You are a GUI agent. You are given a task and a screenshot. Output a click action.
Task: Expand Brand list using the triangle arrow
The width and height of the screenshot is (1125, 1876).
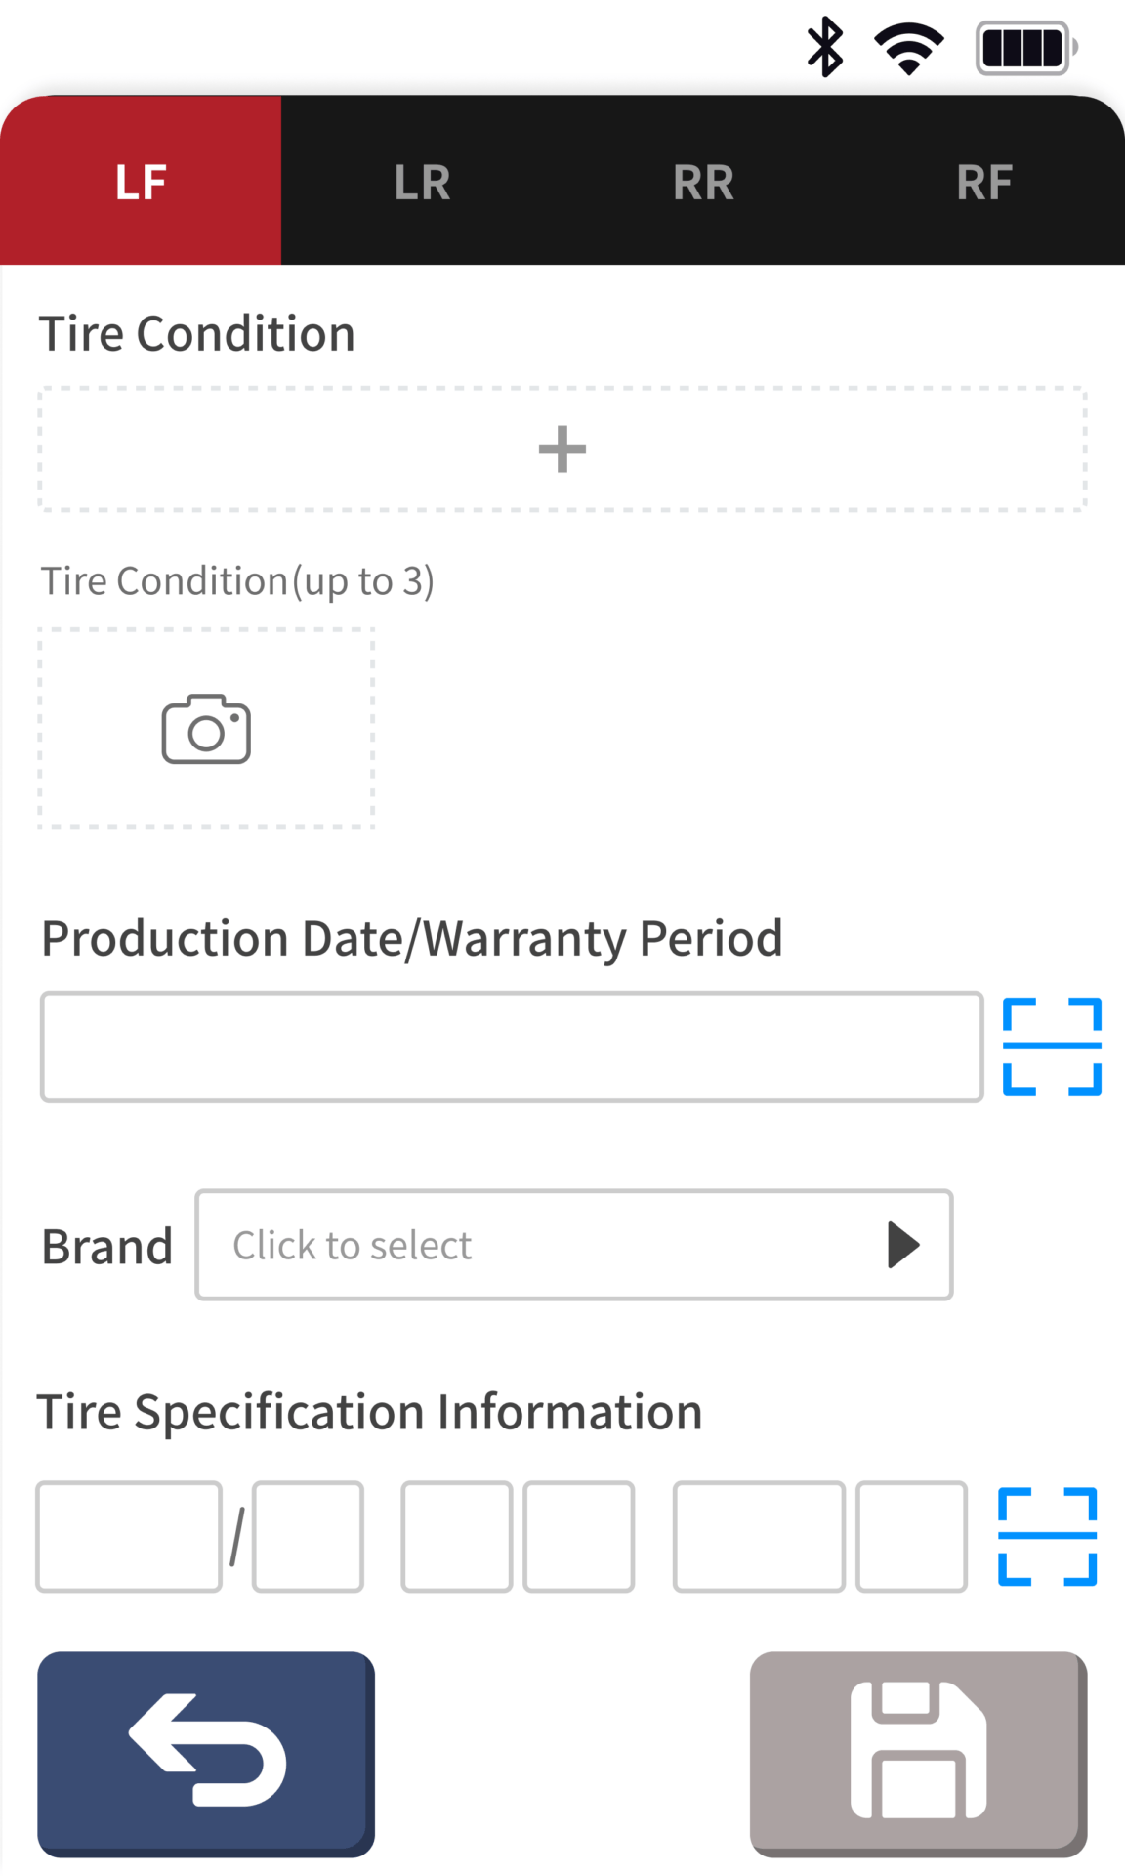[x=903, y=1245]
